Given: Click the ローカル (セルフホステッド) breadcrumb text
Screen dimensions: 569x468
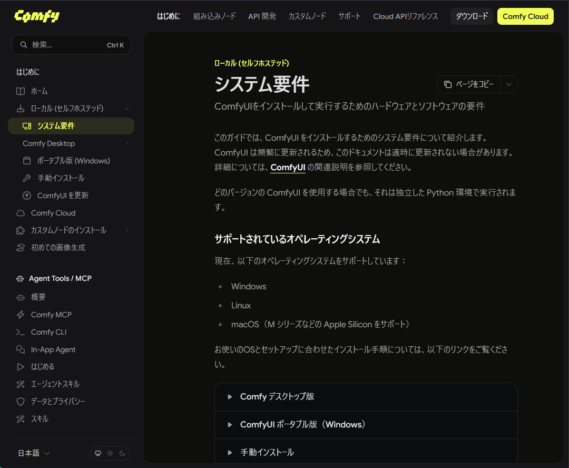Looking at the screenshot, I should [x=251, y=63].
